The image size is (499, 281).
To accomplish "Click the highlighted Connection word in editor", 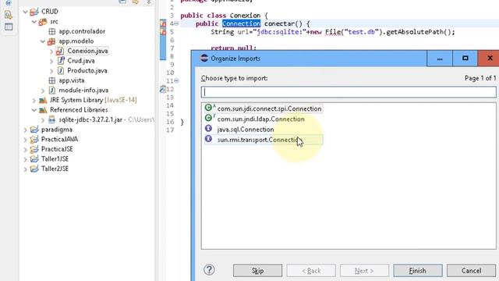I will (241, 23).
